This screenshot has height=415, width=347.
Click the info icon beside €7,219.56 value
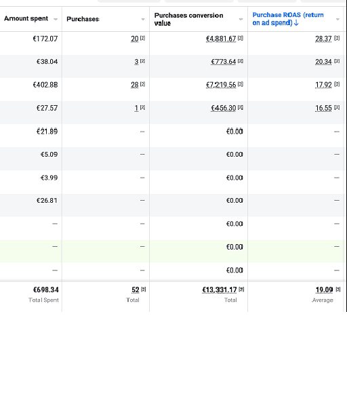(x=241, y=85)
